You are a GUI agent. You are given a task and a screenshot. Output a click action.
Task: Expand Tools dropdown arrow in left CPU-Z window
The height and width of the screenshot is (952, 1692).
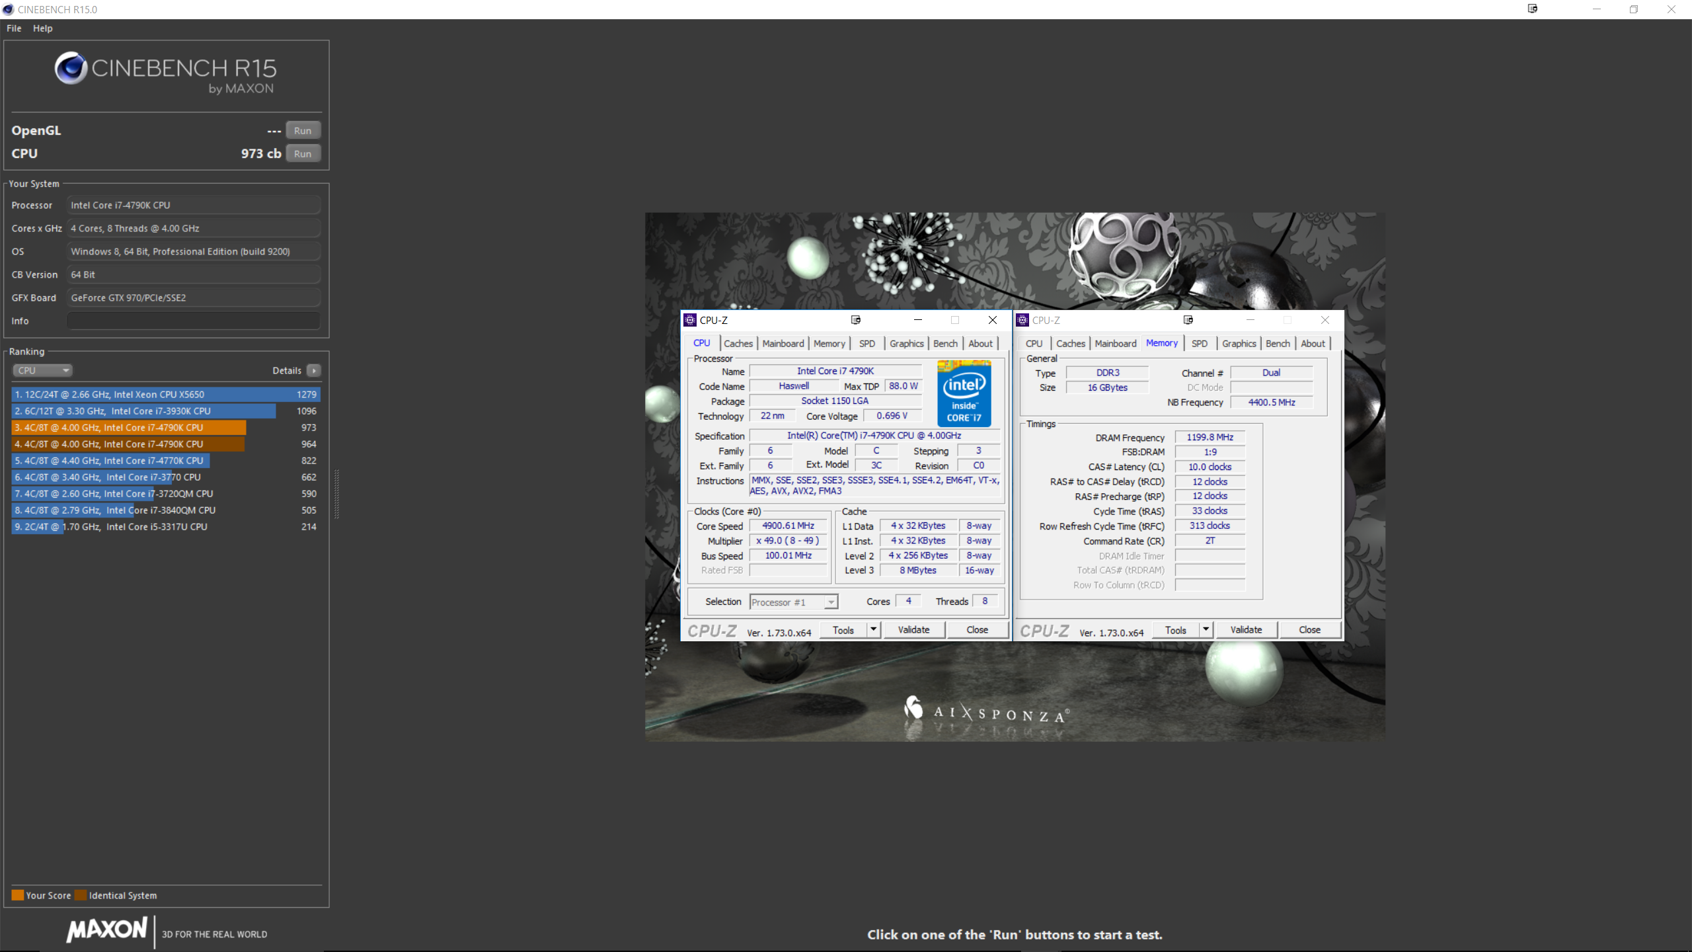(x=873, y=630)
